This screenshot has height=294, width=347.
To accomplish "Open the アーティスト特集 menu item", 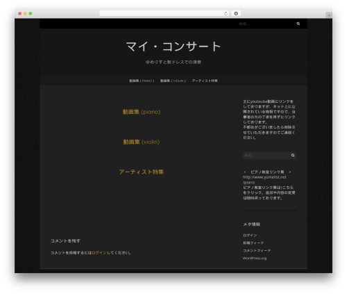I will click(x=205, y=81).
